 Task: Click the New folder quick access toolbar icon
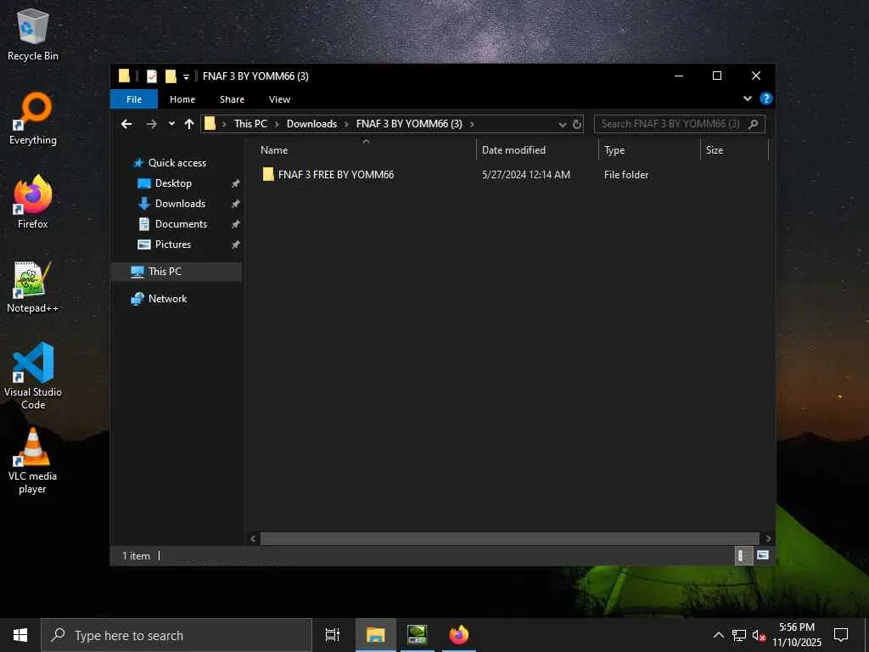coord(171,76)
